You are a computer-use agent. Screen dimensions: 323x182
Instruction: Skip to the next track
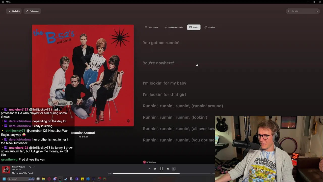pyautogui.click(x=168, y=169)
